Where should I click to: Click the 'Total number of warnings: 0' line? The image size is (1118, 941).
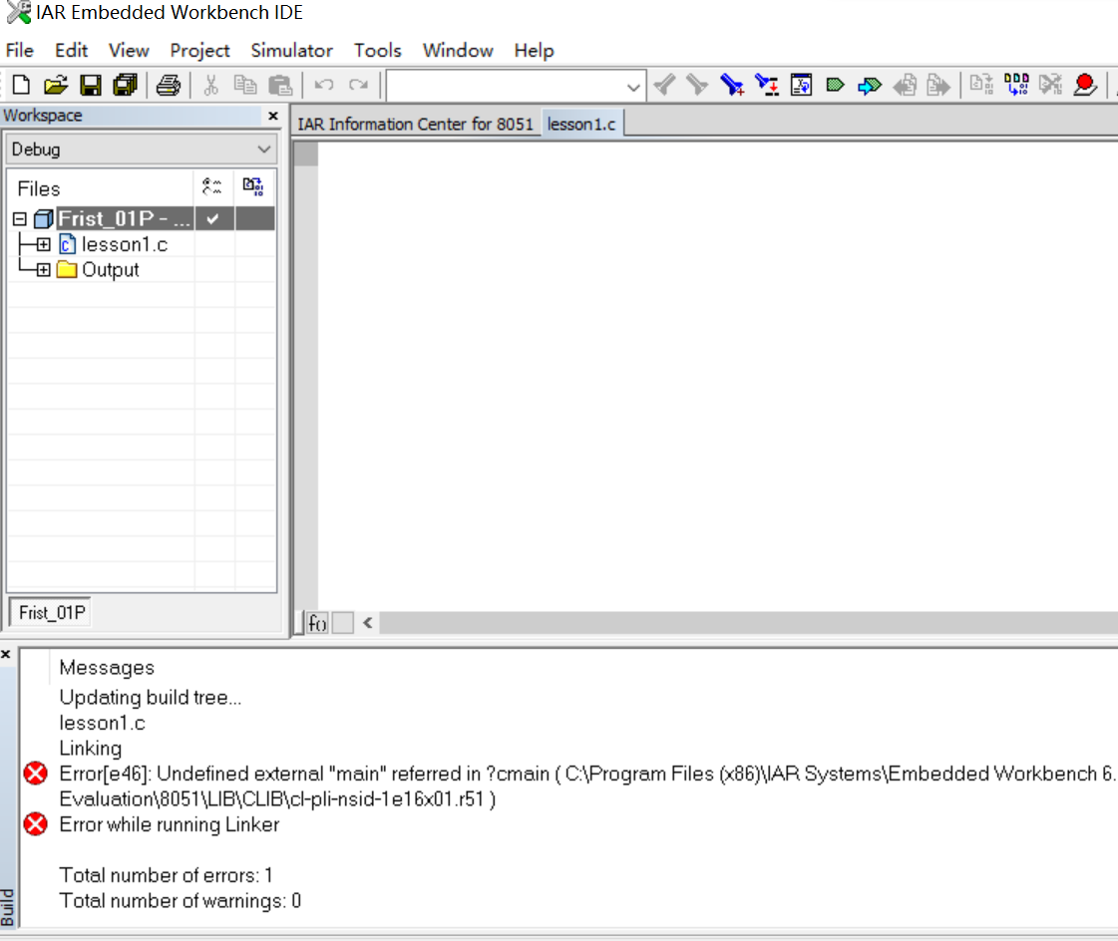point(180,901)
